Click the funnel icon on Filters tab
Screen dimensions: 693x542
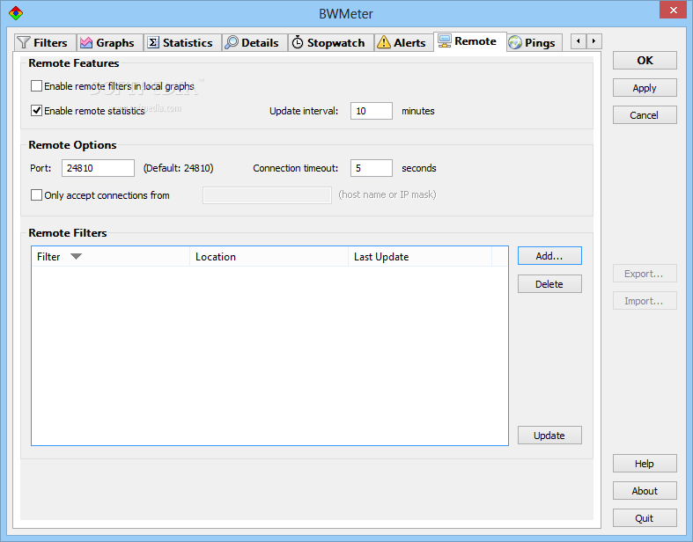pyautogui.click(x=23, y=43)
